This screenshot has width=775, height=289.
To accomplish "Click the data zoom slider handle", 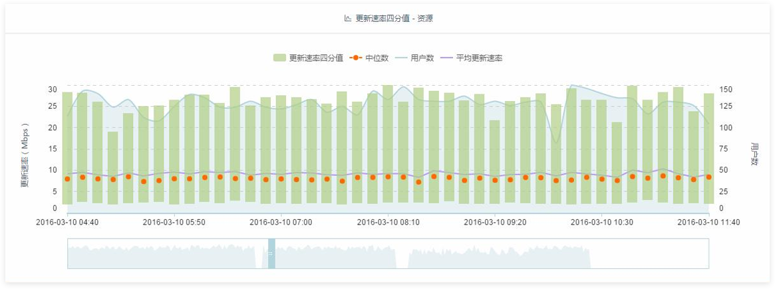I will 271,253.
